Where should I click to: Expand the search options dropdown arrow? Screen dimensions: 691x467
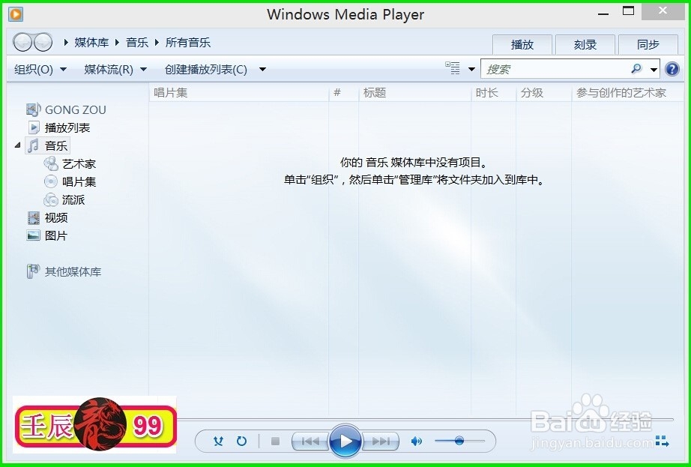click(654, 70)
